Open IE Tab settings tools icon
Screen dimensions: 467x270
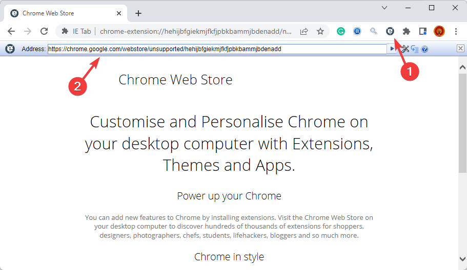tap(405, 49)
